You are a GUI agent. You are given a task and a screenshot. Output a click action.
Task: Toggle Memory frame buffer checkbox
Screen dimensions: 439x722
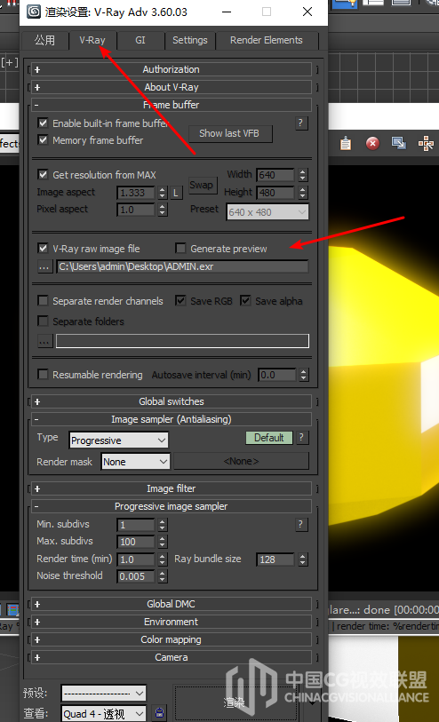pyautogui.click(x=43, y=139)
